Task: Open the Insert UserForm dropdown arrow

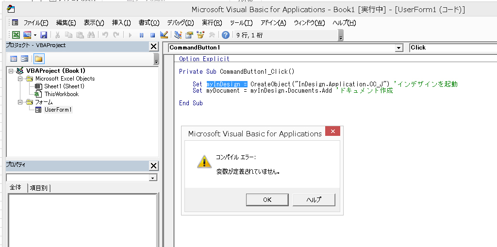Action: click(x=35, y=35)
